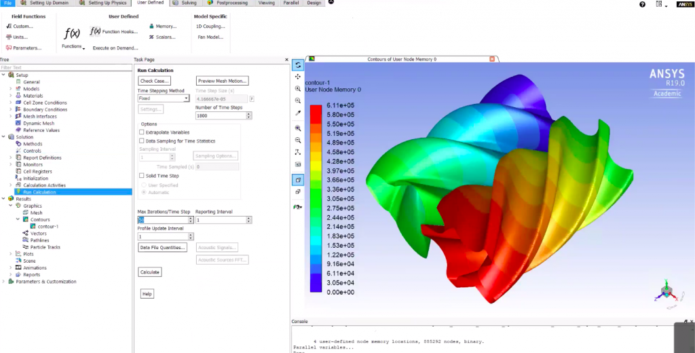Collapse the Solution tree node
695x353 pixels.
pos(3,137)
